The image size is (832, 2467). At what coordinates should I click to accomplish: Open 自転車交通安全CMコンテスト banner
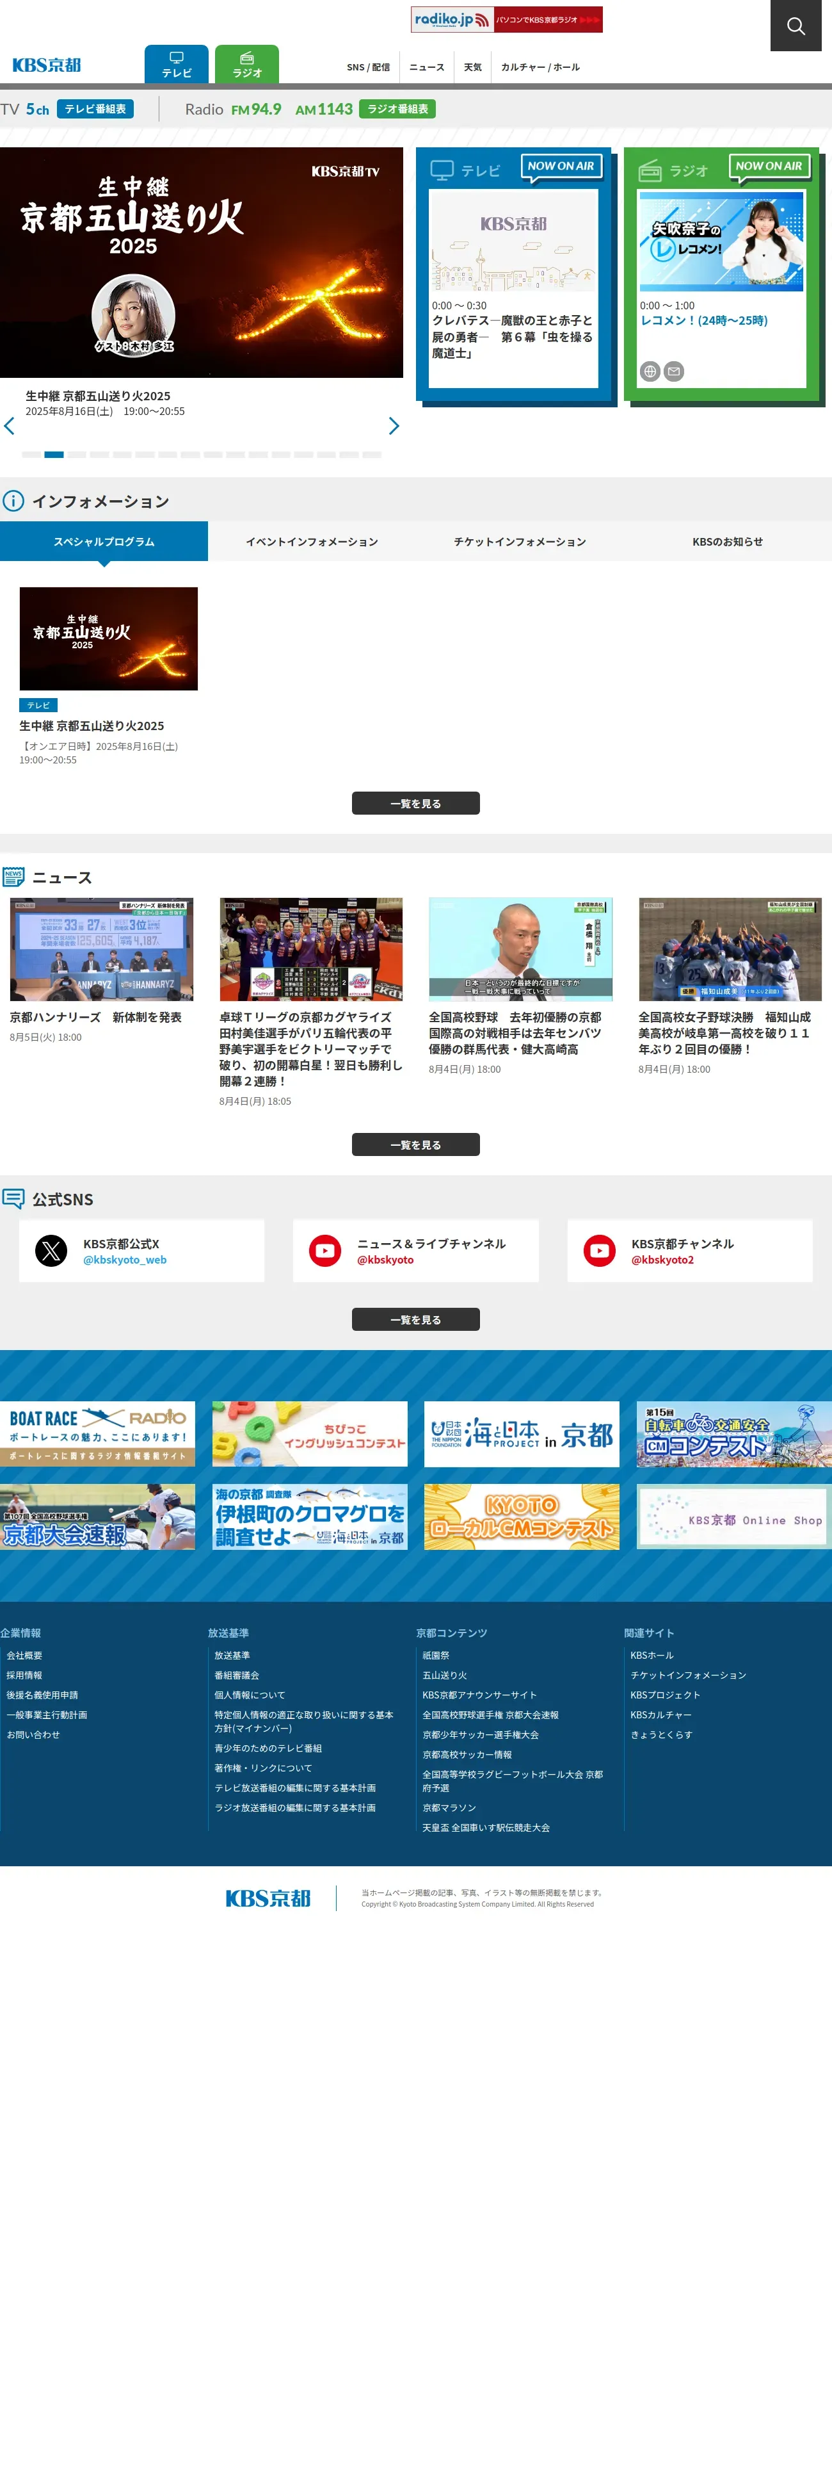734,1434
